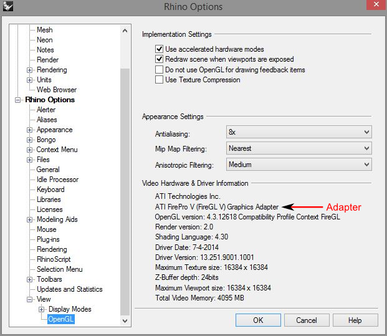Select Modeling Aids in the tree
Viewport: 387px width, 336px height.
[57, 219]
